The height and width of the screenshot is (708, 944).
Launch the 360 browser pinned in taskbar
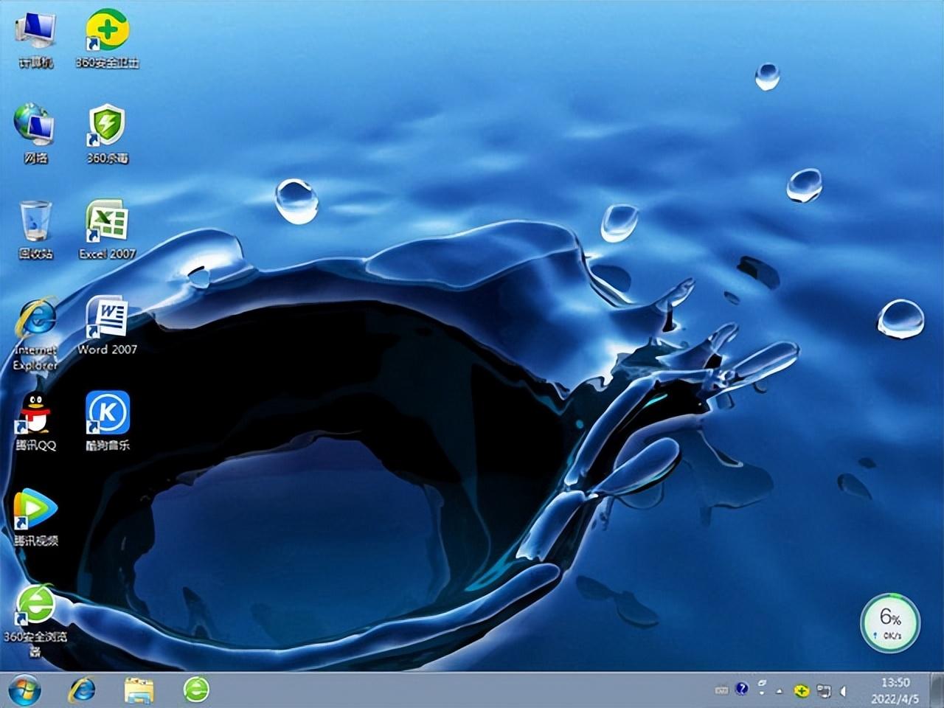pos(195,690)
